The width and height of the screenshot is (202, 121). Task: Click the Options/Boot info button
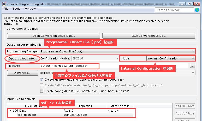coord(22,59)
